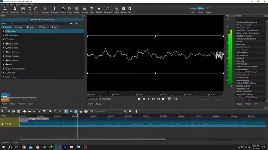The height and width of the screenshot is (150, 268).
Task: Adjust the timeline zoom slider
Action: pos(108,111)
